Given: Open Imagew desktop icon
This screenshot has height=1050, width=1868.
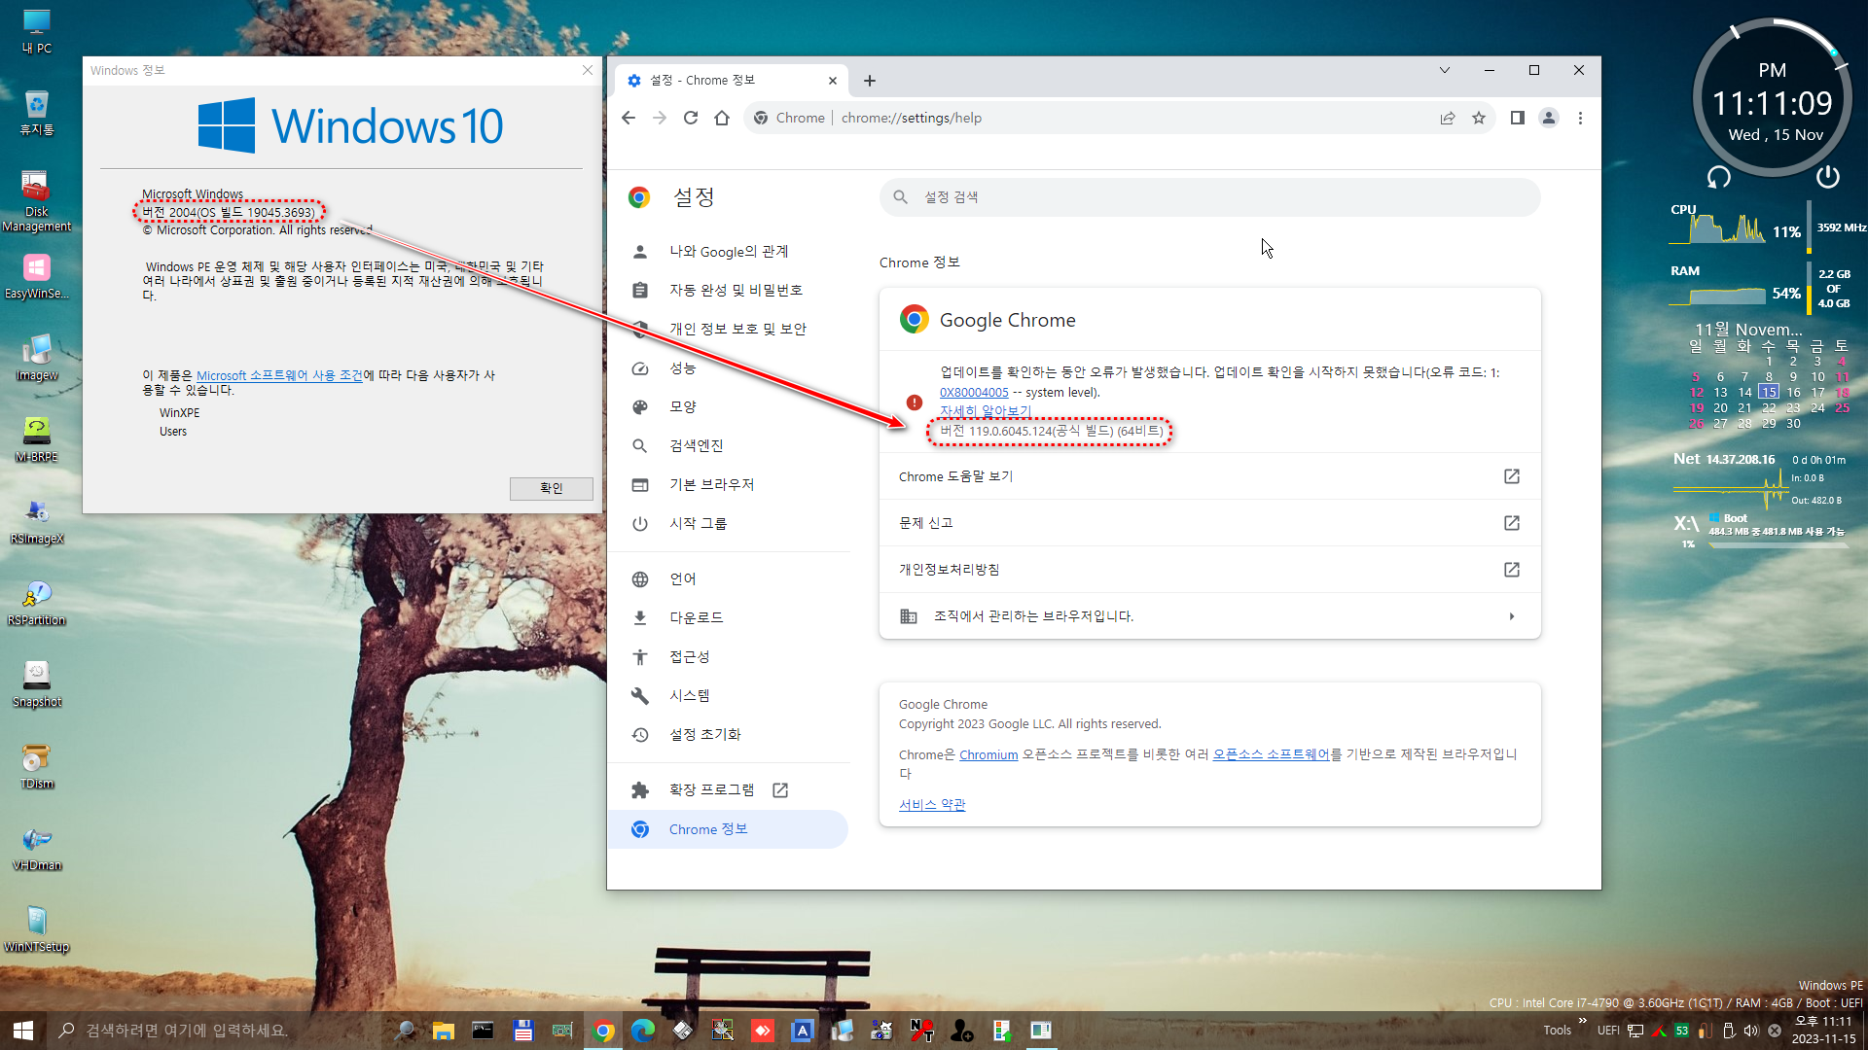Looking at the screenshot, I should pyautogui.click(x=37, y=359).
